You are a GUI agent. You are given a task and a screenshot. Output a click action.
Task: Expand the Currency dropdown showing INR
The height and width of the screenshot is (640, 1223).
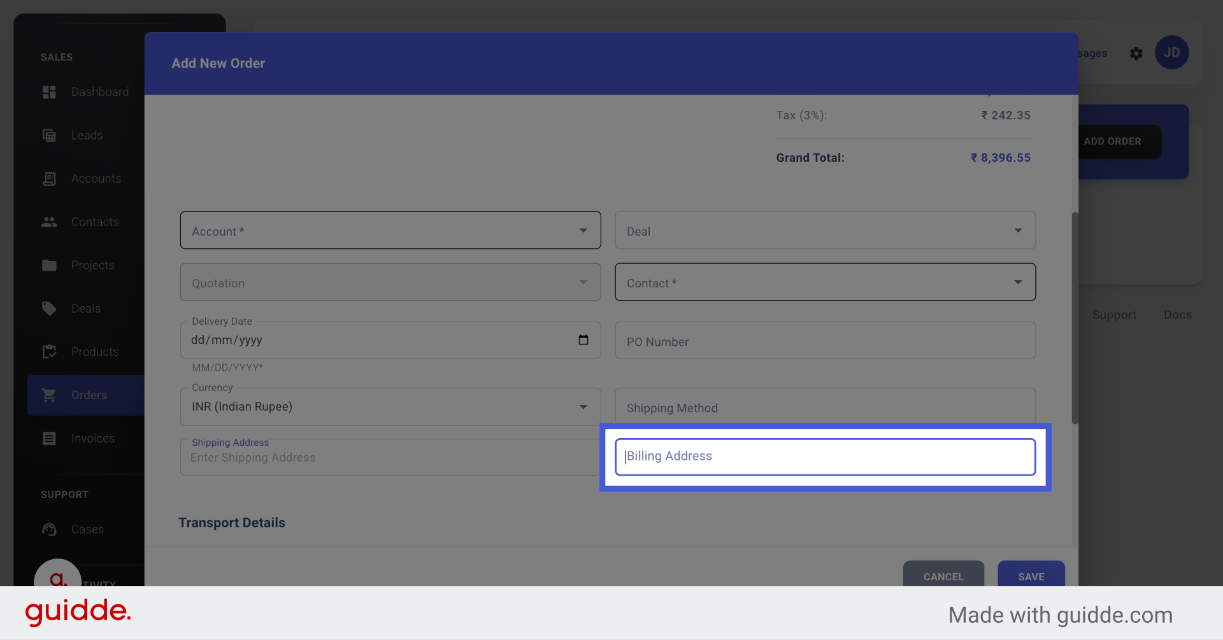click(x=582, y=406)
